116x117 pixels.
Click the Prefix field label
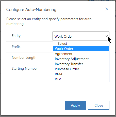pyautogui.click(x=16, y=47)
